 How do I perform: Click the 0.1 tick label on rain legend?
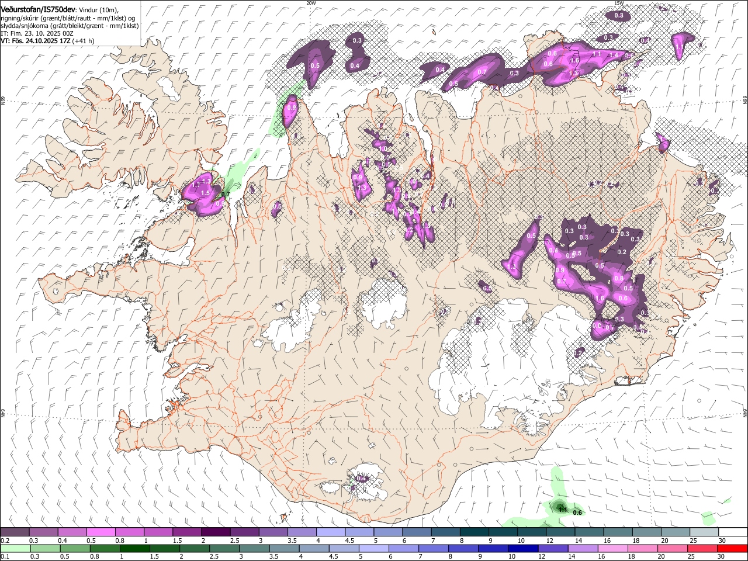coord(5,557)
